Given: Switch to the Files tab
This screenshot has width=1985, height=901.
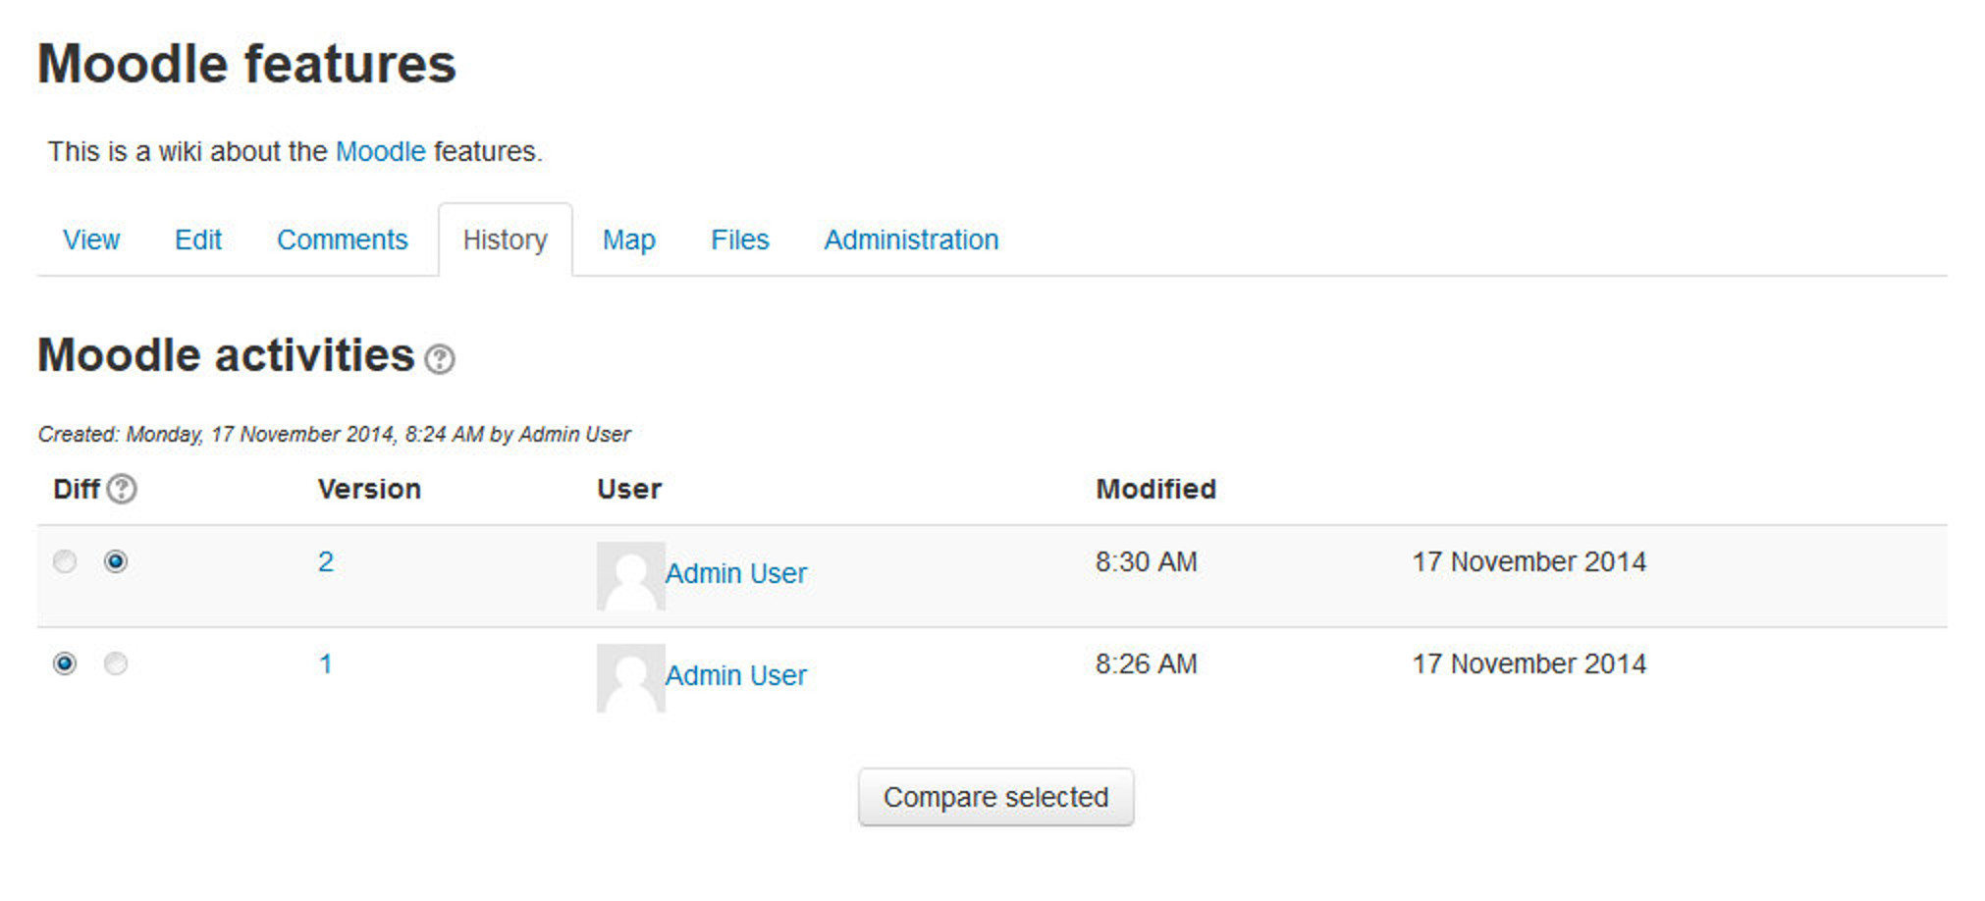Looking at the screenshot, I should 739,239.
